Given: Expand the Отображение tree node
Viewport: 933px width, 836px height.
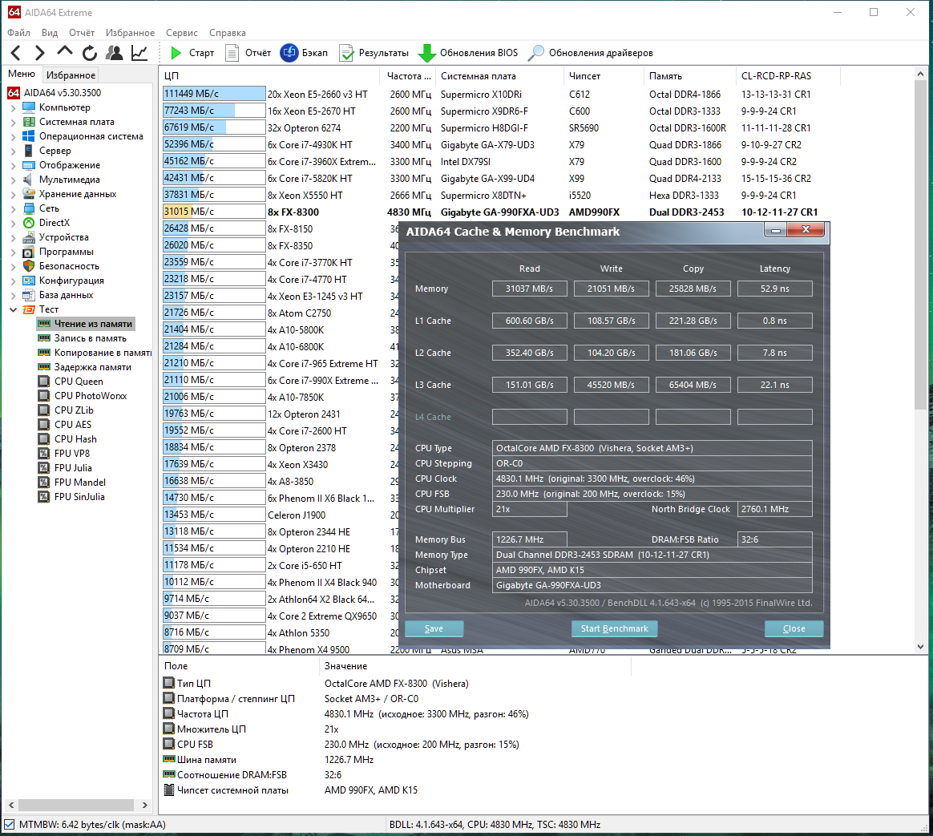Looking at the screenshot, I should 13,165.
